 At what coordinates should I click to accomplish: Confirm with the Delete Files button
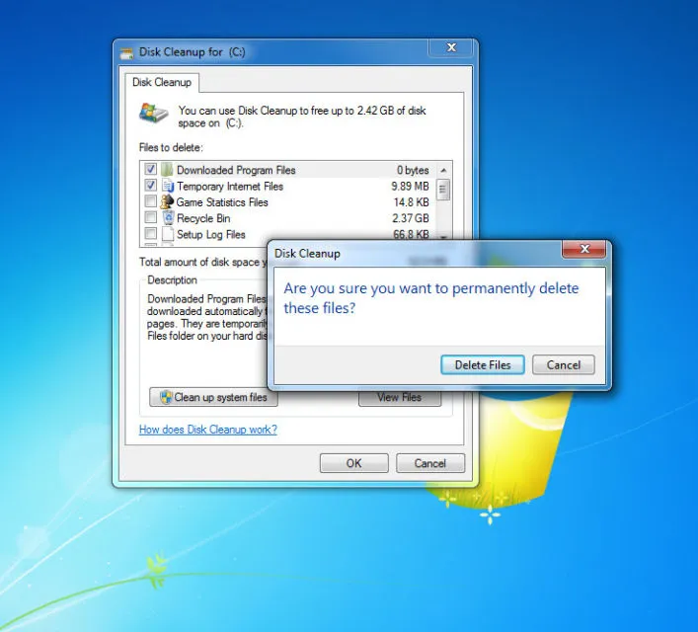483,364
